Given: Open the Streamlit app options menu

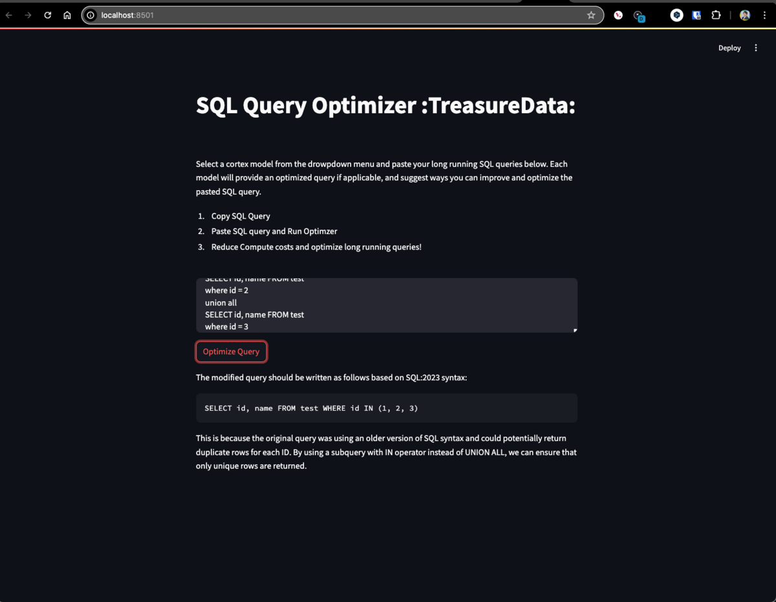Looking at the screenshot, I should [756, 48].
